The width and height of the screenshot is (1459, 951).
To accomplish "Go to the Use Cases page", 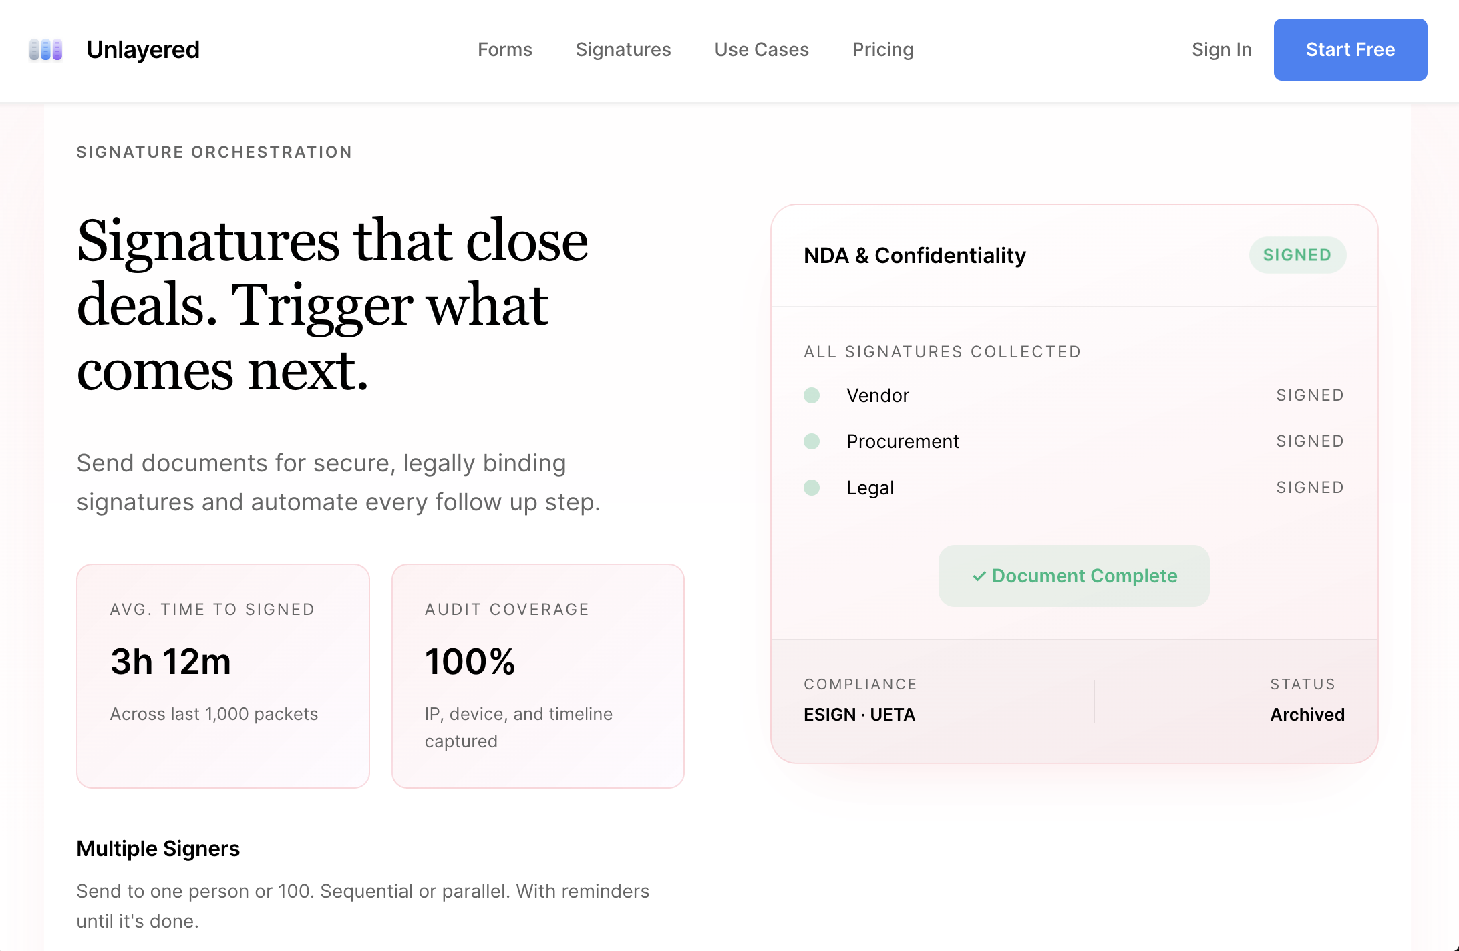I will tap(761, 50).
